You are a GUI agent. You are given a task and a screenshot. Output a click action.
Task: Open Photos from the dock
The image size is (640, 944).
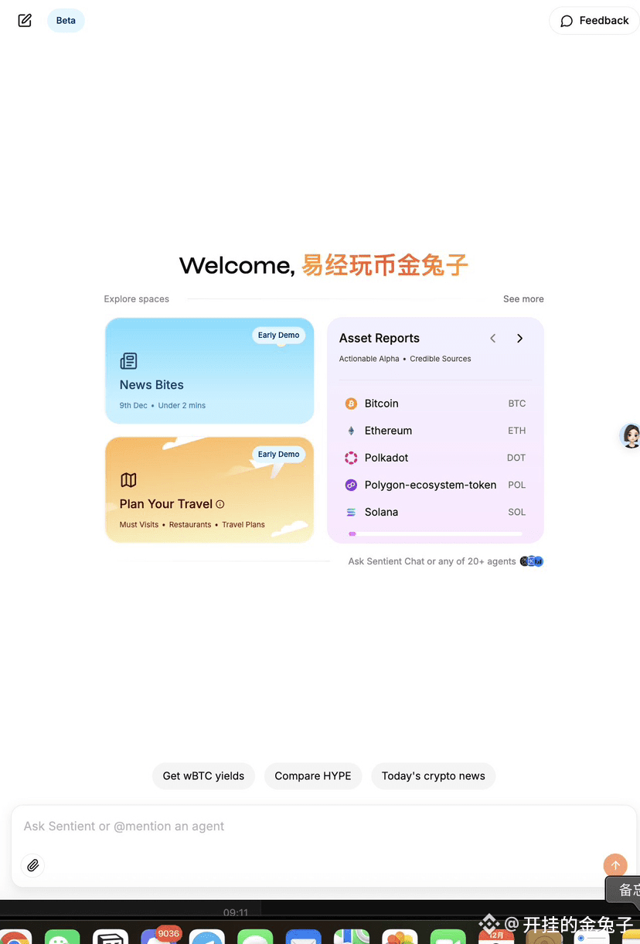[x=400, y=936]
